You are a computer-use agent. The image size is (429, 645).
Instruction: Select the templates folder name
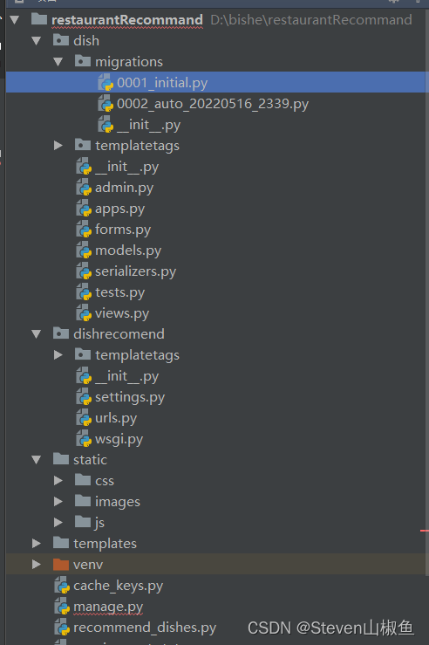(105, 544)
